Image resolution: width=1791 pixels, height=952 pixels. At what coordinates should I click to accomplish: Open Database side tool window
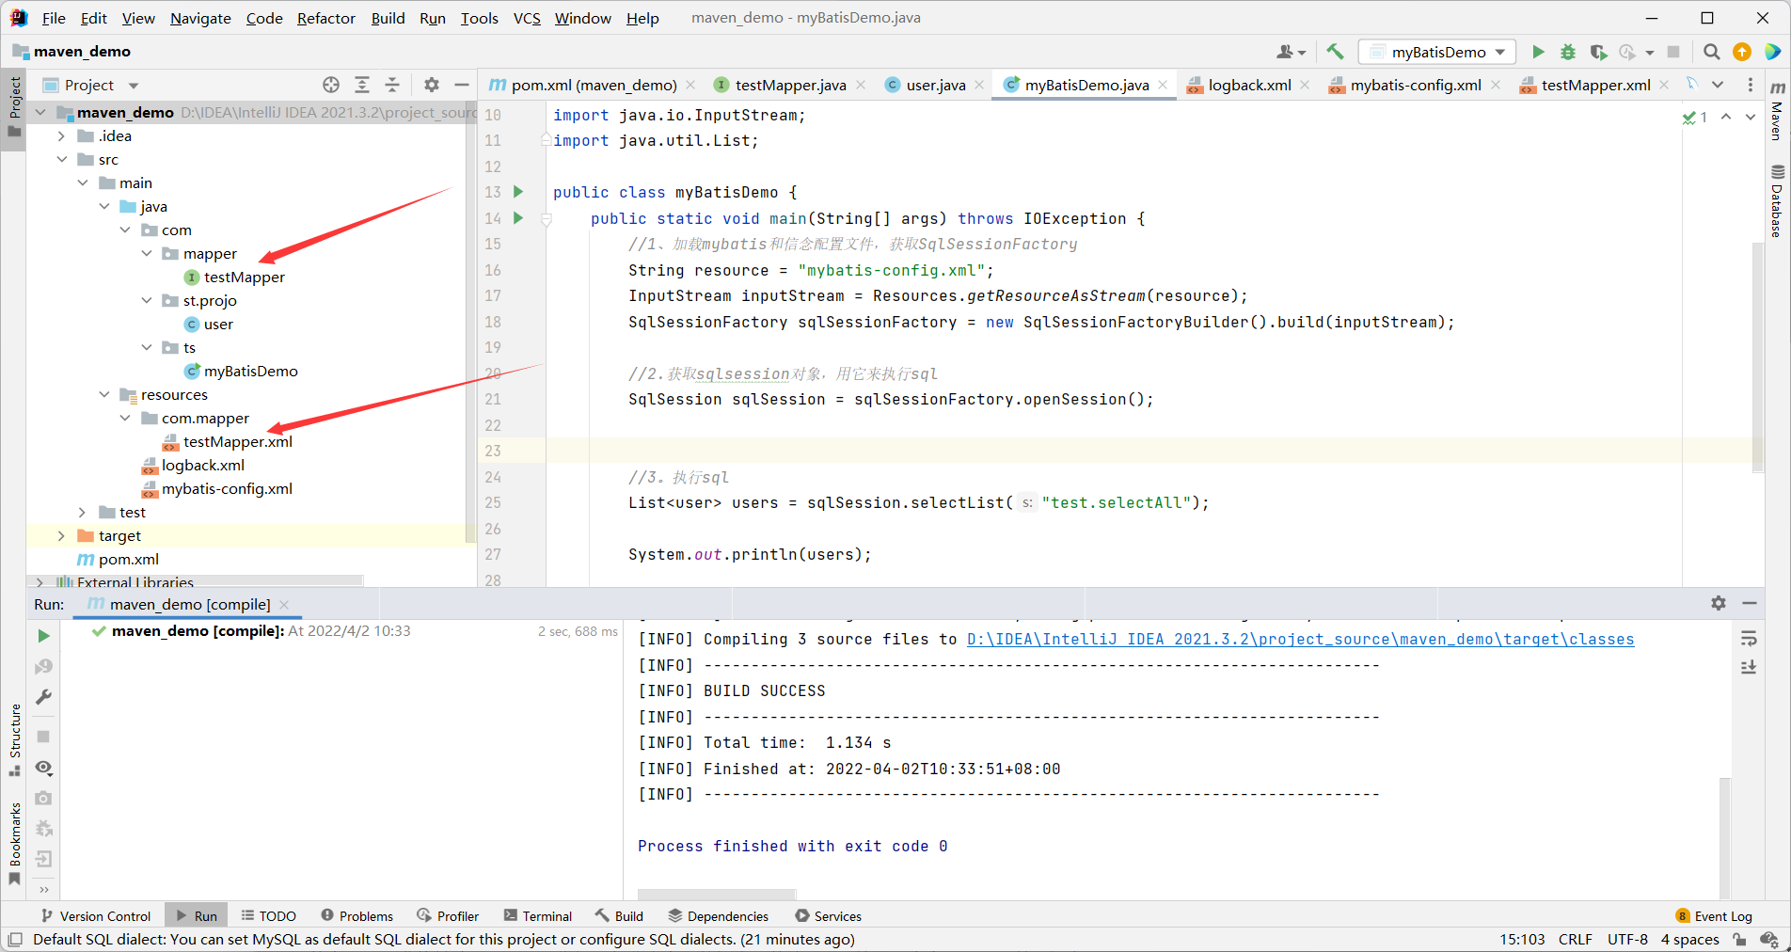coord(1777,201)
